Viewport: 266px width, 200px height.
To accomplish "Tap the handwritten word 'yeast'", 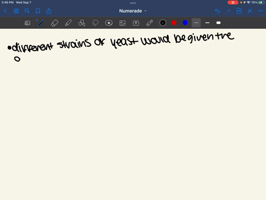I will click(124, 42).
